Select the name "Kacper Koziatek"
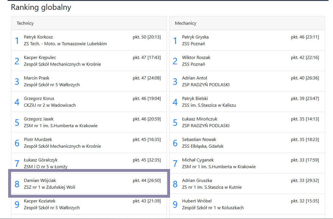The width and height of the screenshot is (333, 219). [x=40, y=201]
